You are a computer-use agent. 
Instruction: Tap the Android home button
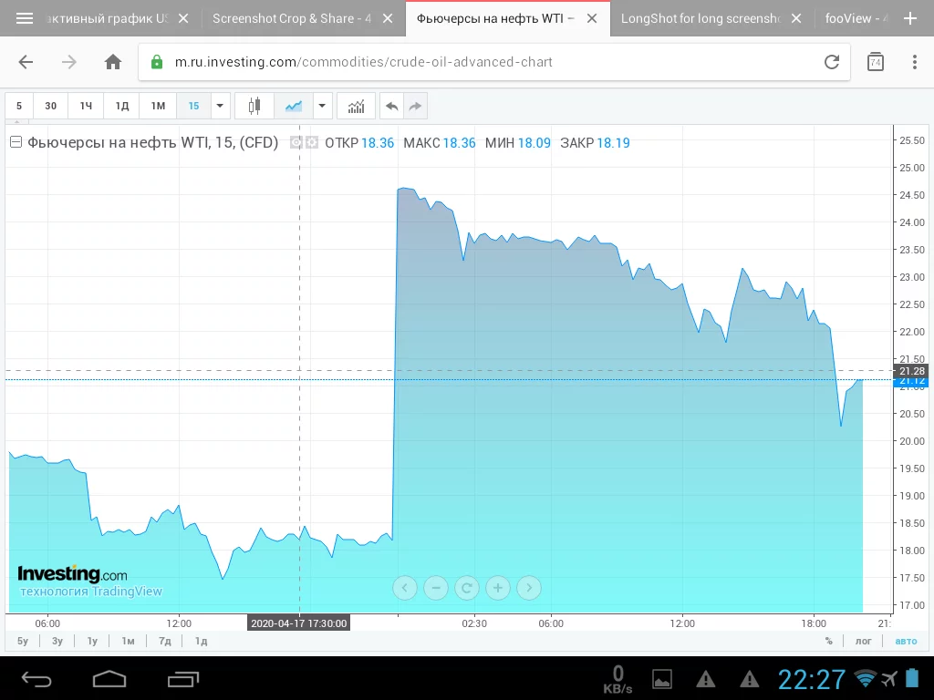pyautogui.click(x=109, y=678)
